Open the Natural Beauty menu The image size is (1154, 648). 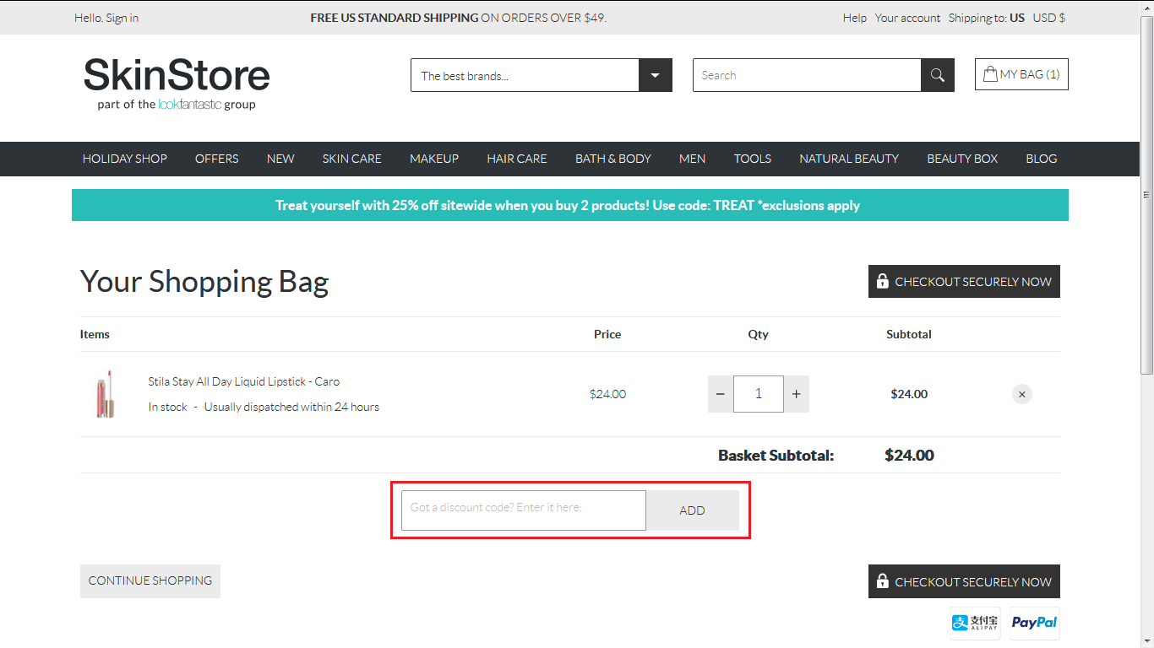point(849,159)
